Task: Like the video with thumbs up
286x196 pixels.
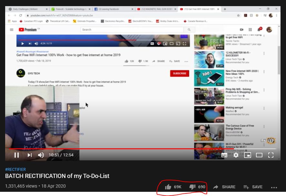Action: [168, 187]
